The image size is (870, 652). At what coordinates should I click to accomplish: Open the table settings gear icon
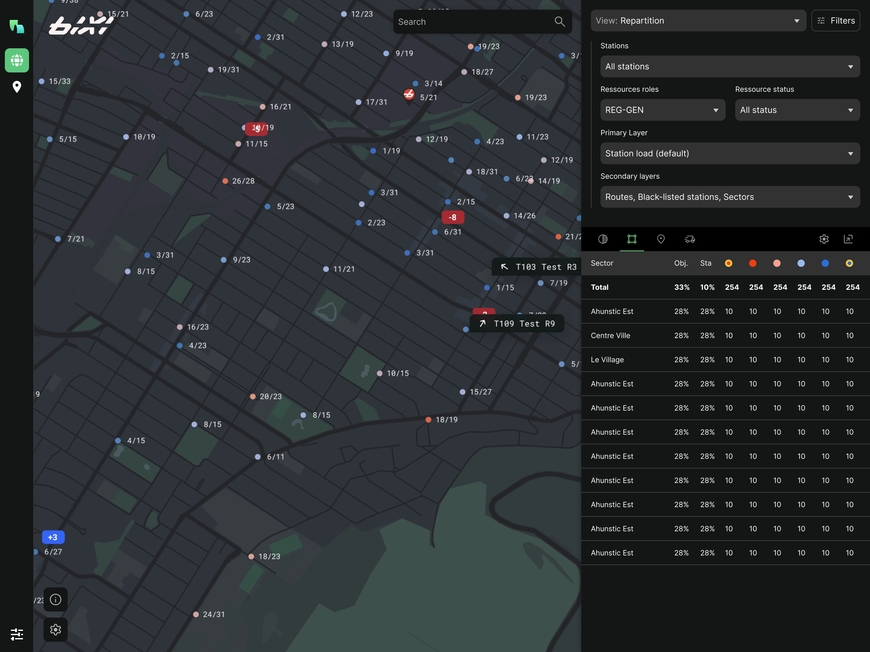click(x=823, y=239)
